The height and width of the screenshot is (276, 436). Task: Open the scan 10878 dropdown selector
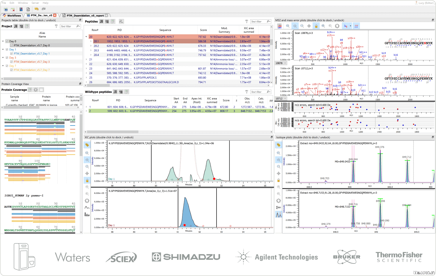285,63
